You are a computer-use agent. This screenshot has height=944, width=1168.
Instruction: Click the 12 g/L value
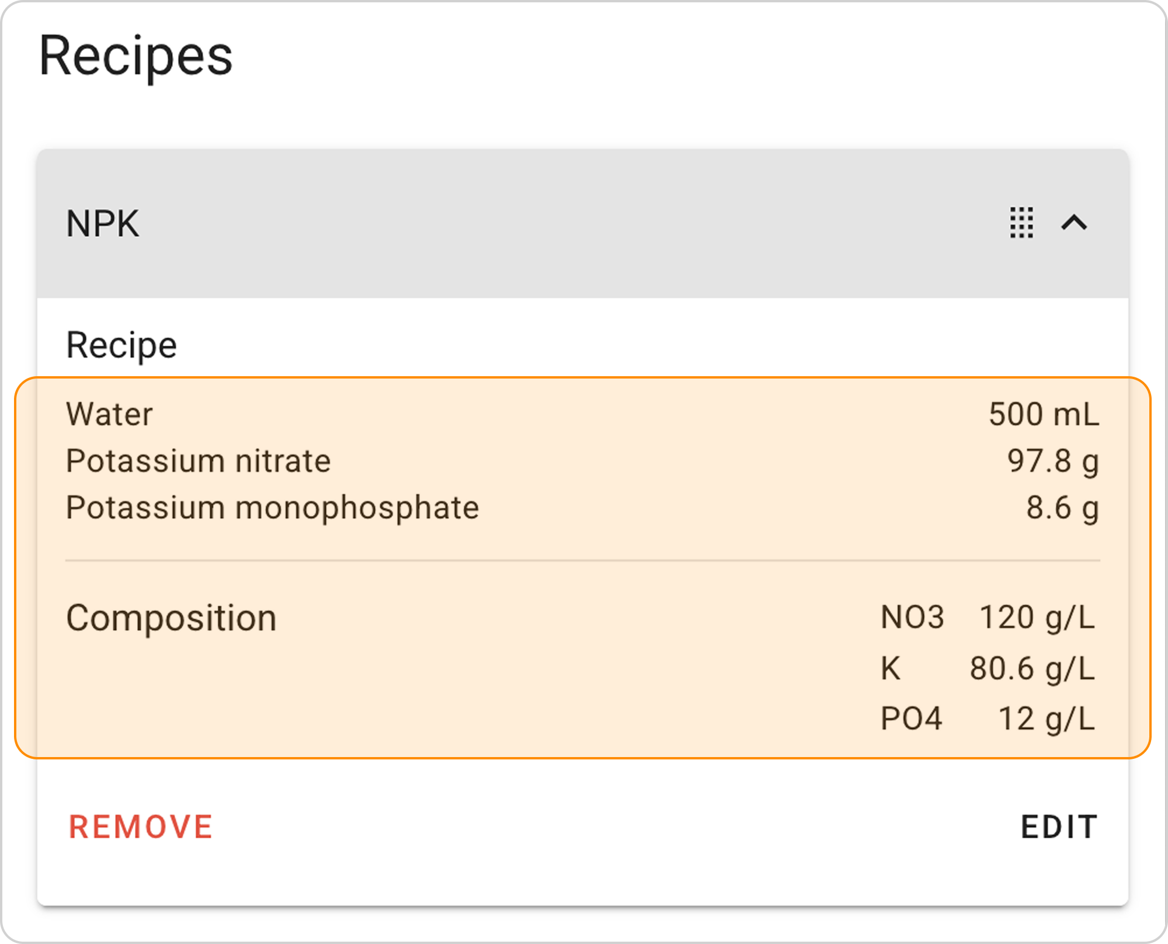click(x=1047, y=719)
